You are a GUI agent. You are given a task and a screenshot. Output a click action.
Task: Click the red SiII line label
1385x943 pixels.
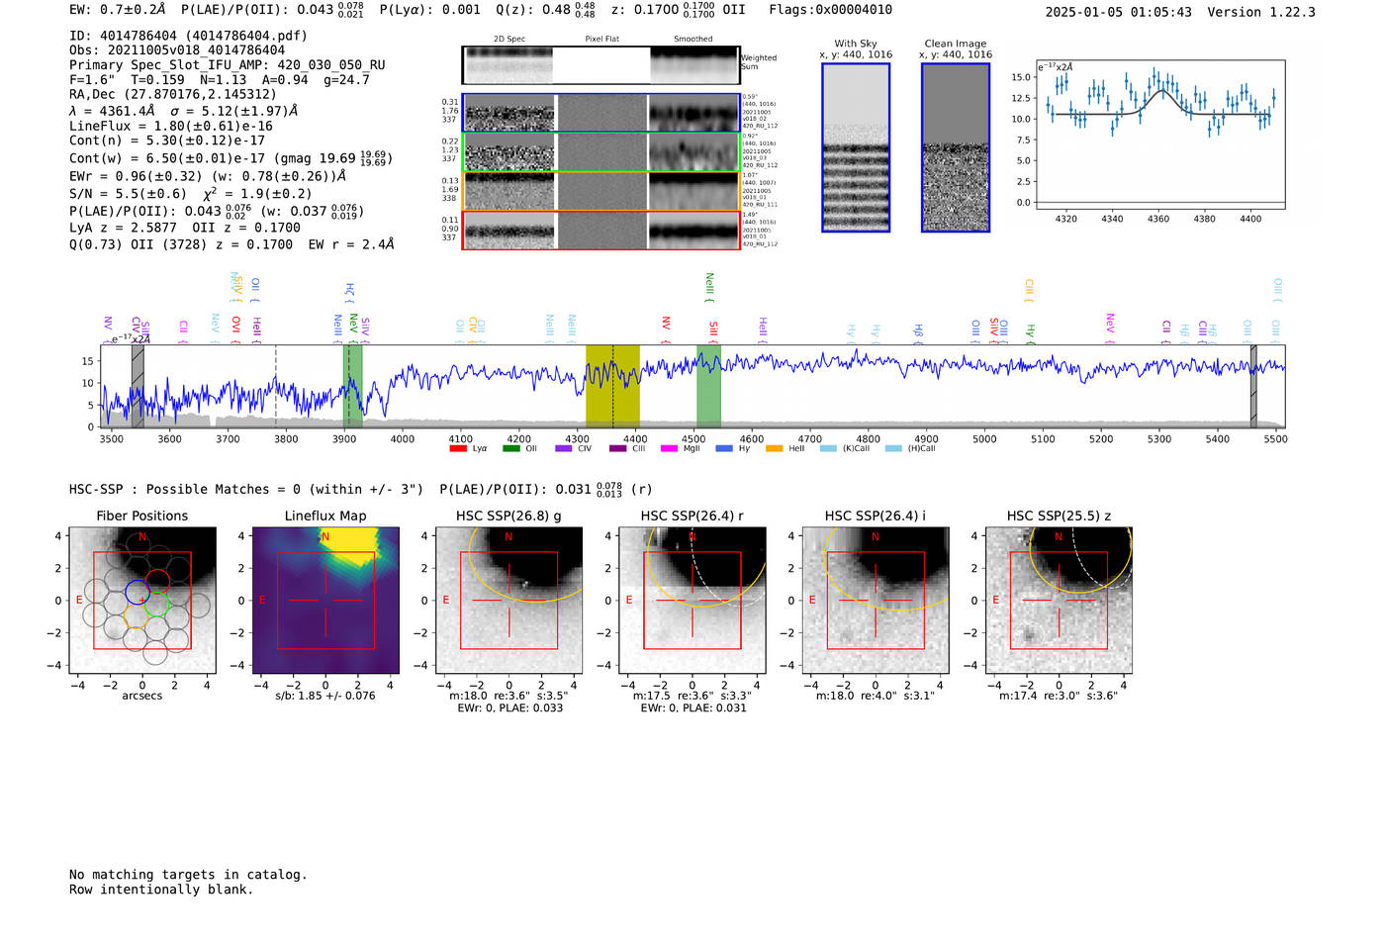(712, 332)
